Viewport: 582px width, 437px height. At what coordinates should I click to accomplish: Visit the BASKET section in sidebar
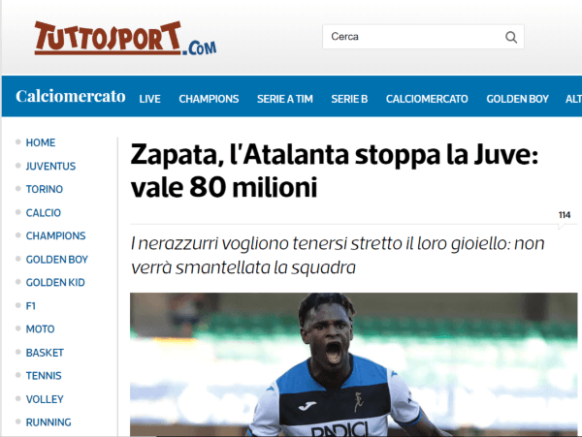[x=45, y=353]
